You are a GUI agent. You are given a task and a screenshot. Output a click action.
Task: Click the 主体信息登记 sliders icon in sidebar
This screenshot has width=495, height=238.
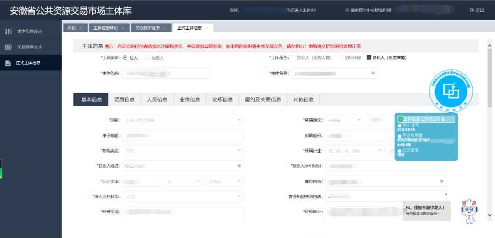tap(8, 32)
